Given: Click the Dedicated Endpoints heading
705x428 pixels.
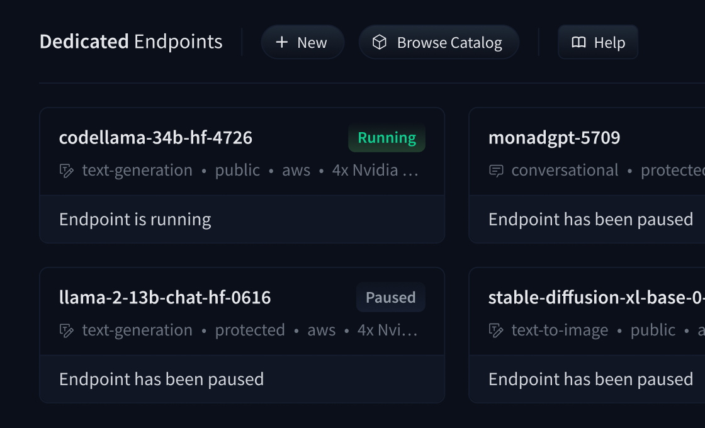Looking at the screenshot, I should coord(130,41).
